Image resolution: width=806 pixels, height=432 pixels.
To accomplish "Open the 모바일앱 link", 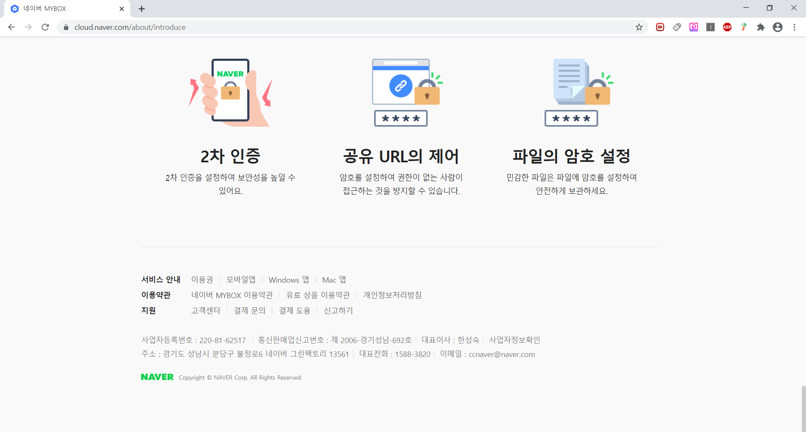I will pos(241,280).
